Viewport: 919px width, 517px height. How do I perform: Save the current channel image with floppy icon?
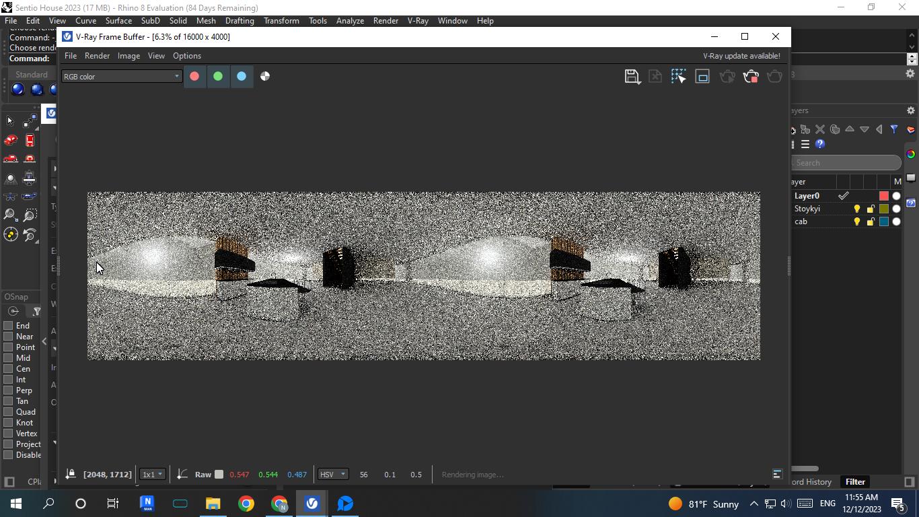(632, 76)
